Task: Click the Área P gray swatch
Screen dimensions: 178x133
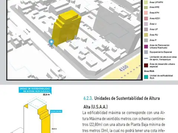Action: (x=146, y=40)
